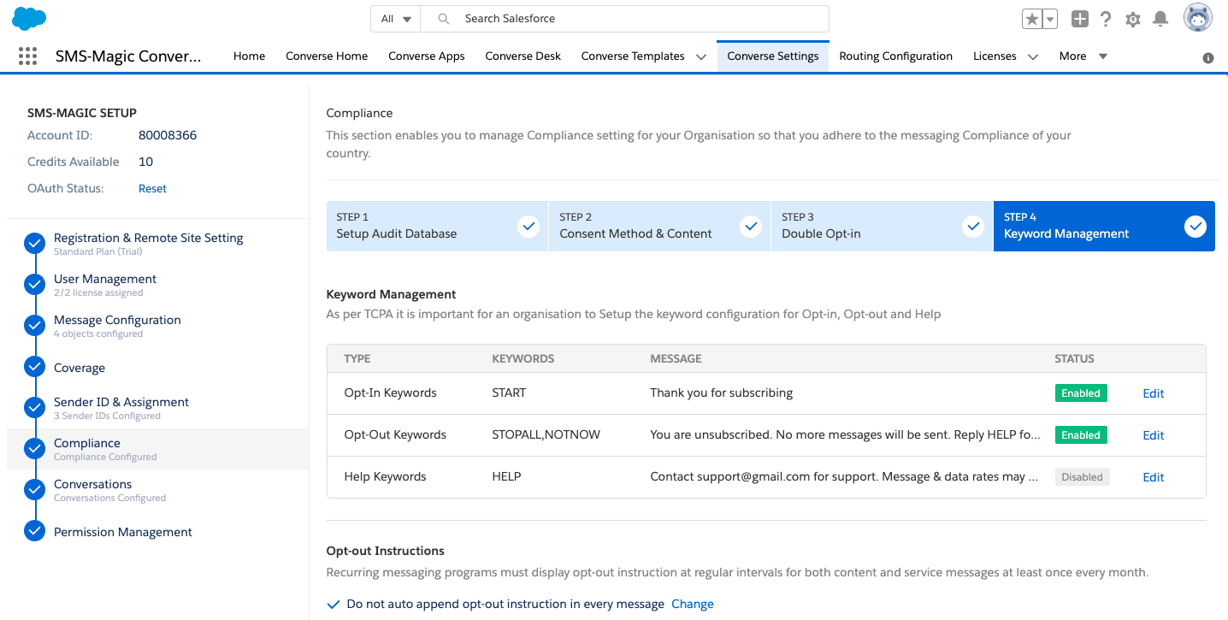The height and width of the screenshot is (620, 1228).
Task: Expand the Licenses chevron menu
Action: pyautogui.click(x=1033, y=57)
